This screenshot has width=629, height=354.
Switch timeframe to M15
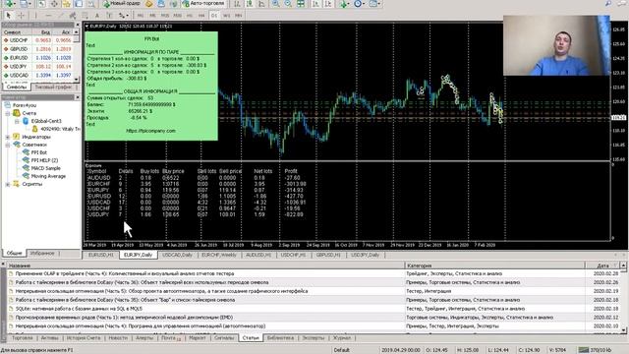click(165, 16)
